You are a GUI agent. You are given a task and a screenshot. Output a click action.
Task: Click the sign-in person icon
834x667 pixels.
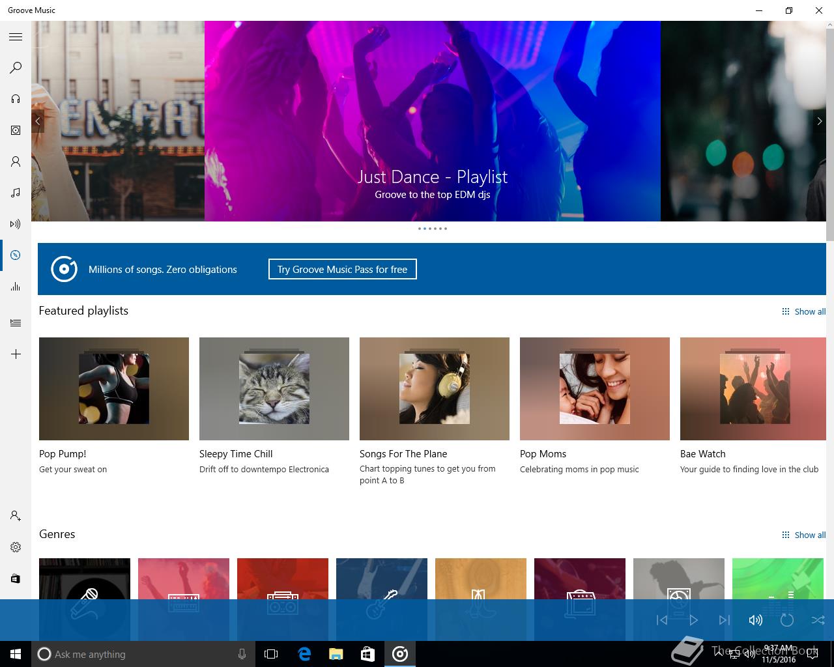[16, 516]
